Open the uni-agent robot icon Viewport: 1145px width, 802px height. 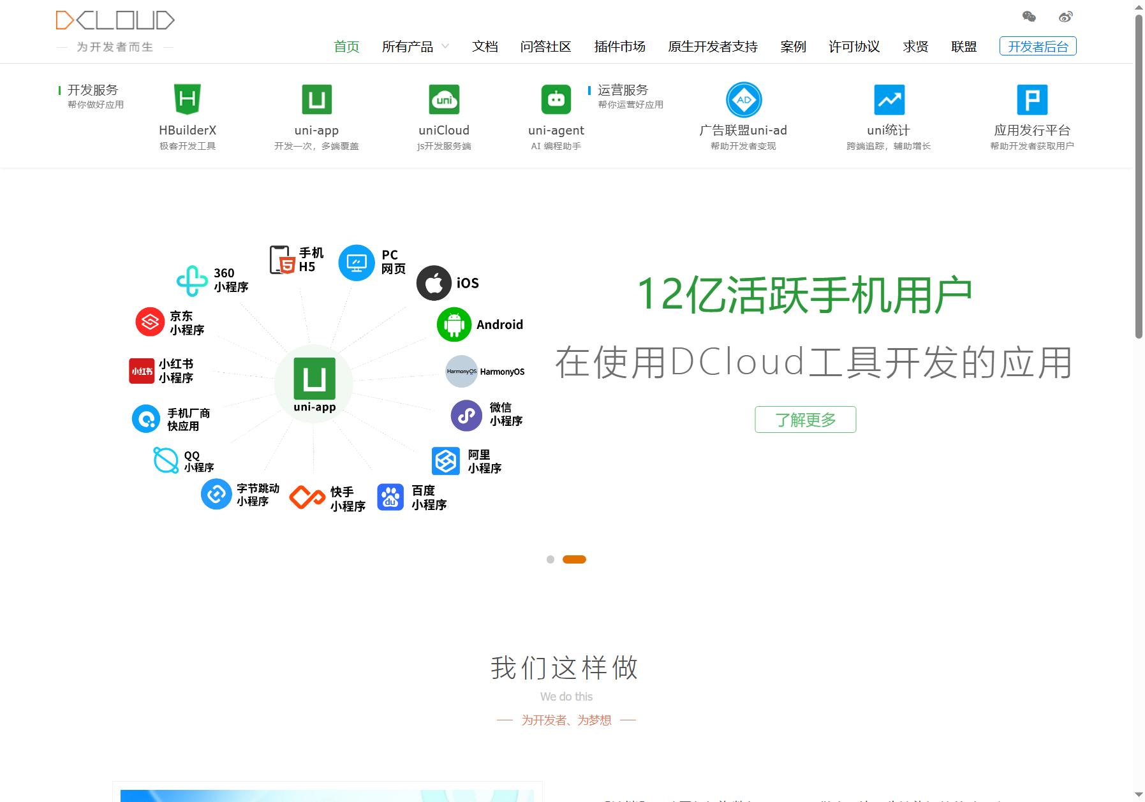pyautogui.click(x=556, y=99)
